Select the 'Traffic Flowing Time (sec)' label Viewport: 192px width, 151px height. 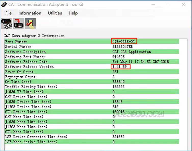(x=31, y=87)
